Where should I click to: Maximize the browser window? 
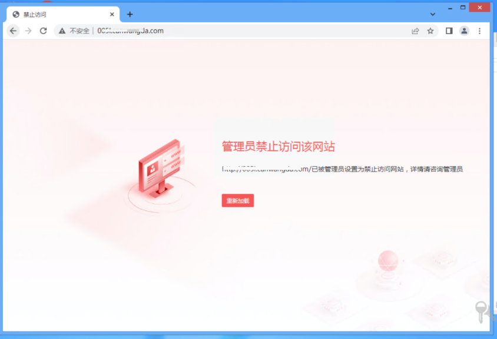coord(463,7)
